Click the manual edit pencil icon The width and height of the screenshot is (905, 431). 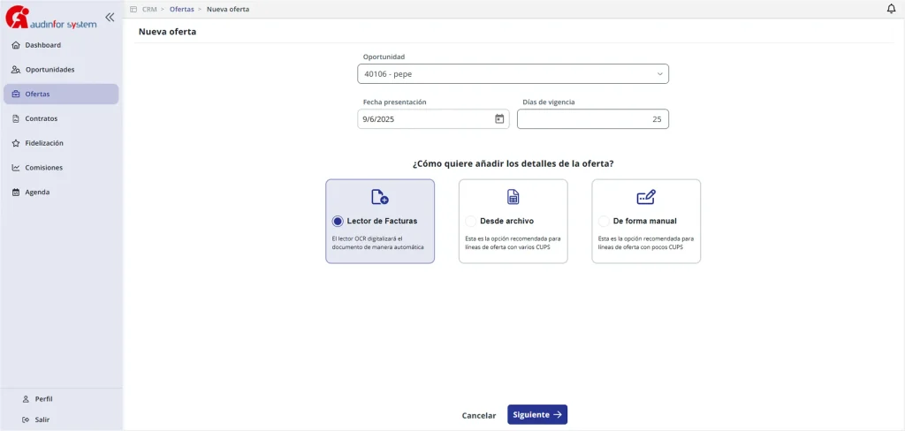[x=646, y=197]
